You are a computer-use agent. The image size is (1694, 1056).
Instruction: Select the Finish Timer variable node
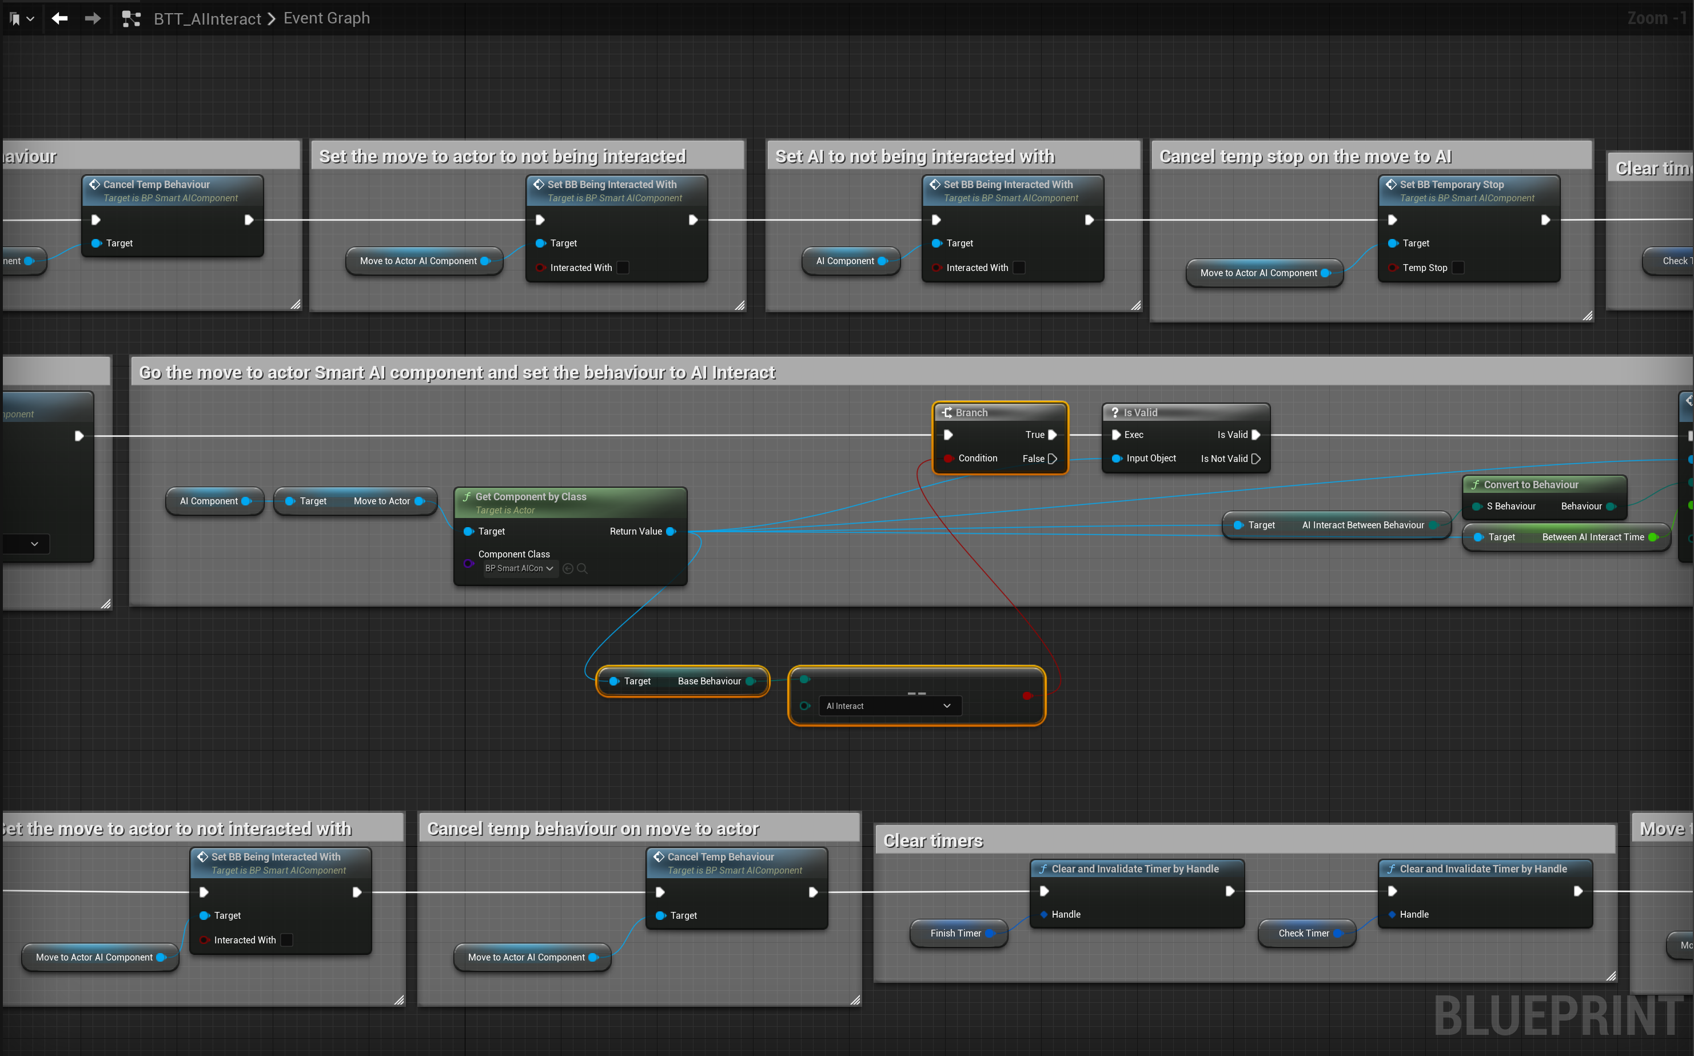(x=955, y=933)
